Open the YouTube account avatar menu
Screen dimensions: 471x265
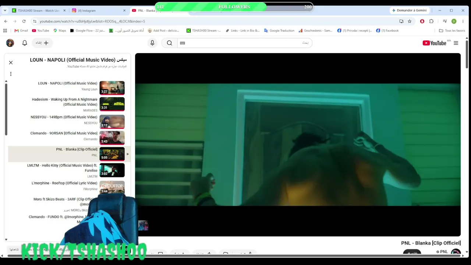click(10, 43)
